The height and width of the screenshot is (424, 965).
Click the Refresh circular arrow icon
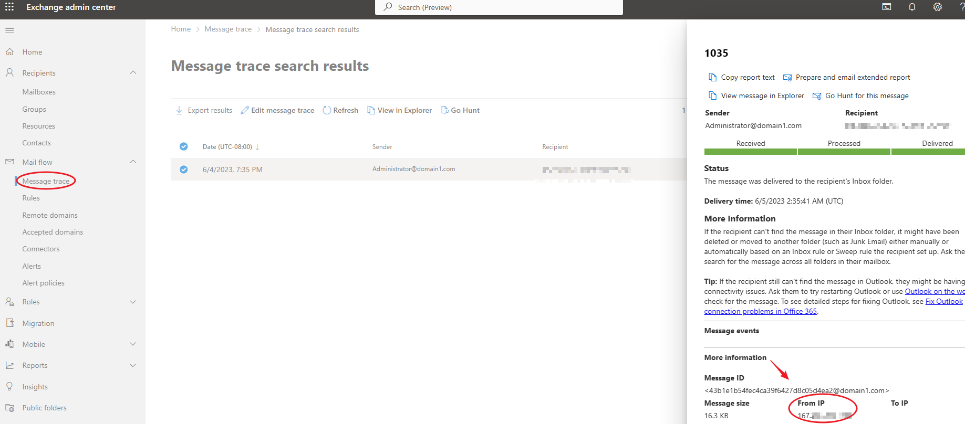(327, 110)
